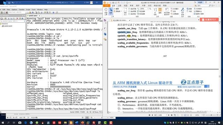Open the Script menu in SecureCRT
Screen dimensions: 223x125
click(x=28, y=9)
